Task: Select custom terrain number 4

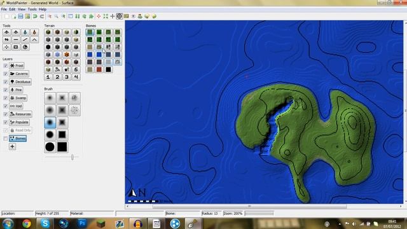Action: (76, 77)
